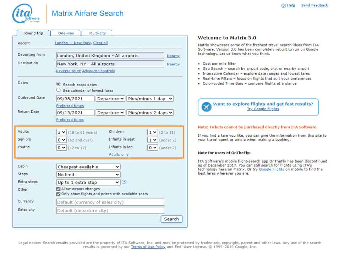The image size is (355, 266).
Task: Click the tickets cannot be purchased note
Action: (x=258, y=127)
